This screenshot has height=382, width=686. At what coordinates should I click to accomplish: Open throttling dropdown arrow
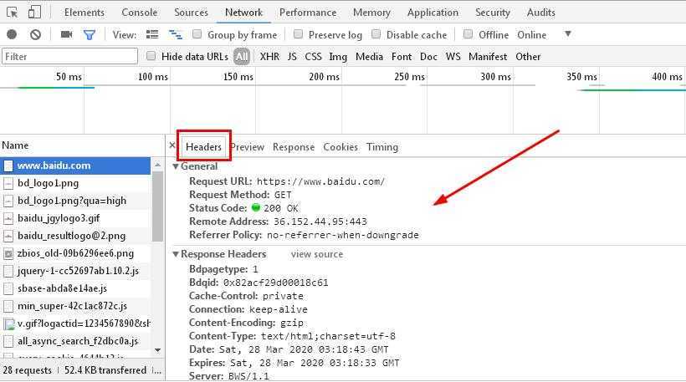[568, 34]
